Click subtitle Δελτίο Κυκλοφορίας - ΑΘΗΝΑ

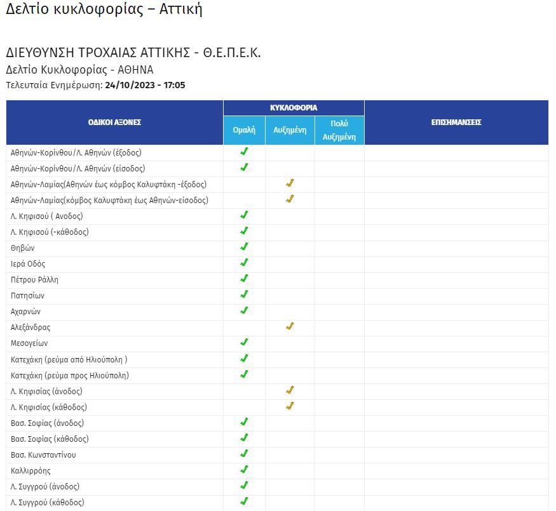pyautogui.click(x=80, y=70)
